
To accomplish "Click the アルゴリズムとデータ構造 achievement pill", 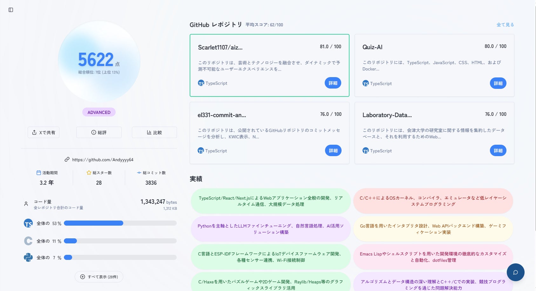I will (433, 282).
